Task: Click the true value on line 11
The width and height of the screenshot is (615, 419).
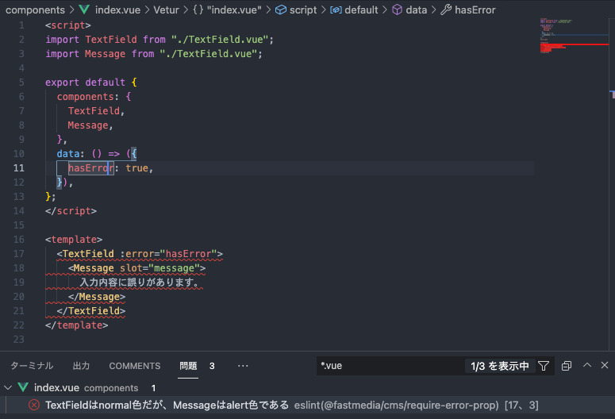Action: 136,168
